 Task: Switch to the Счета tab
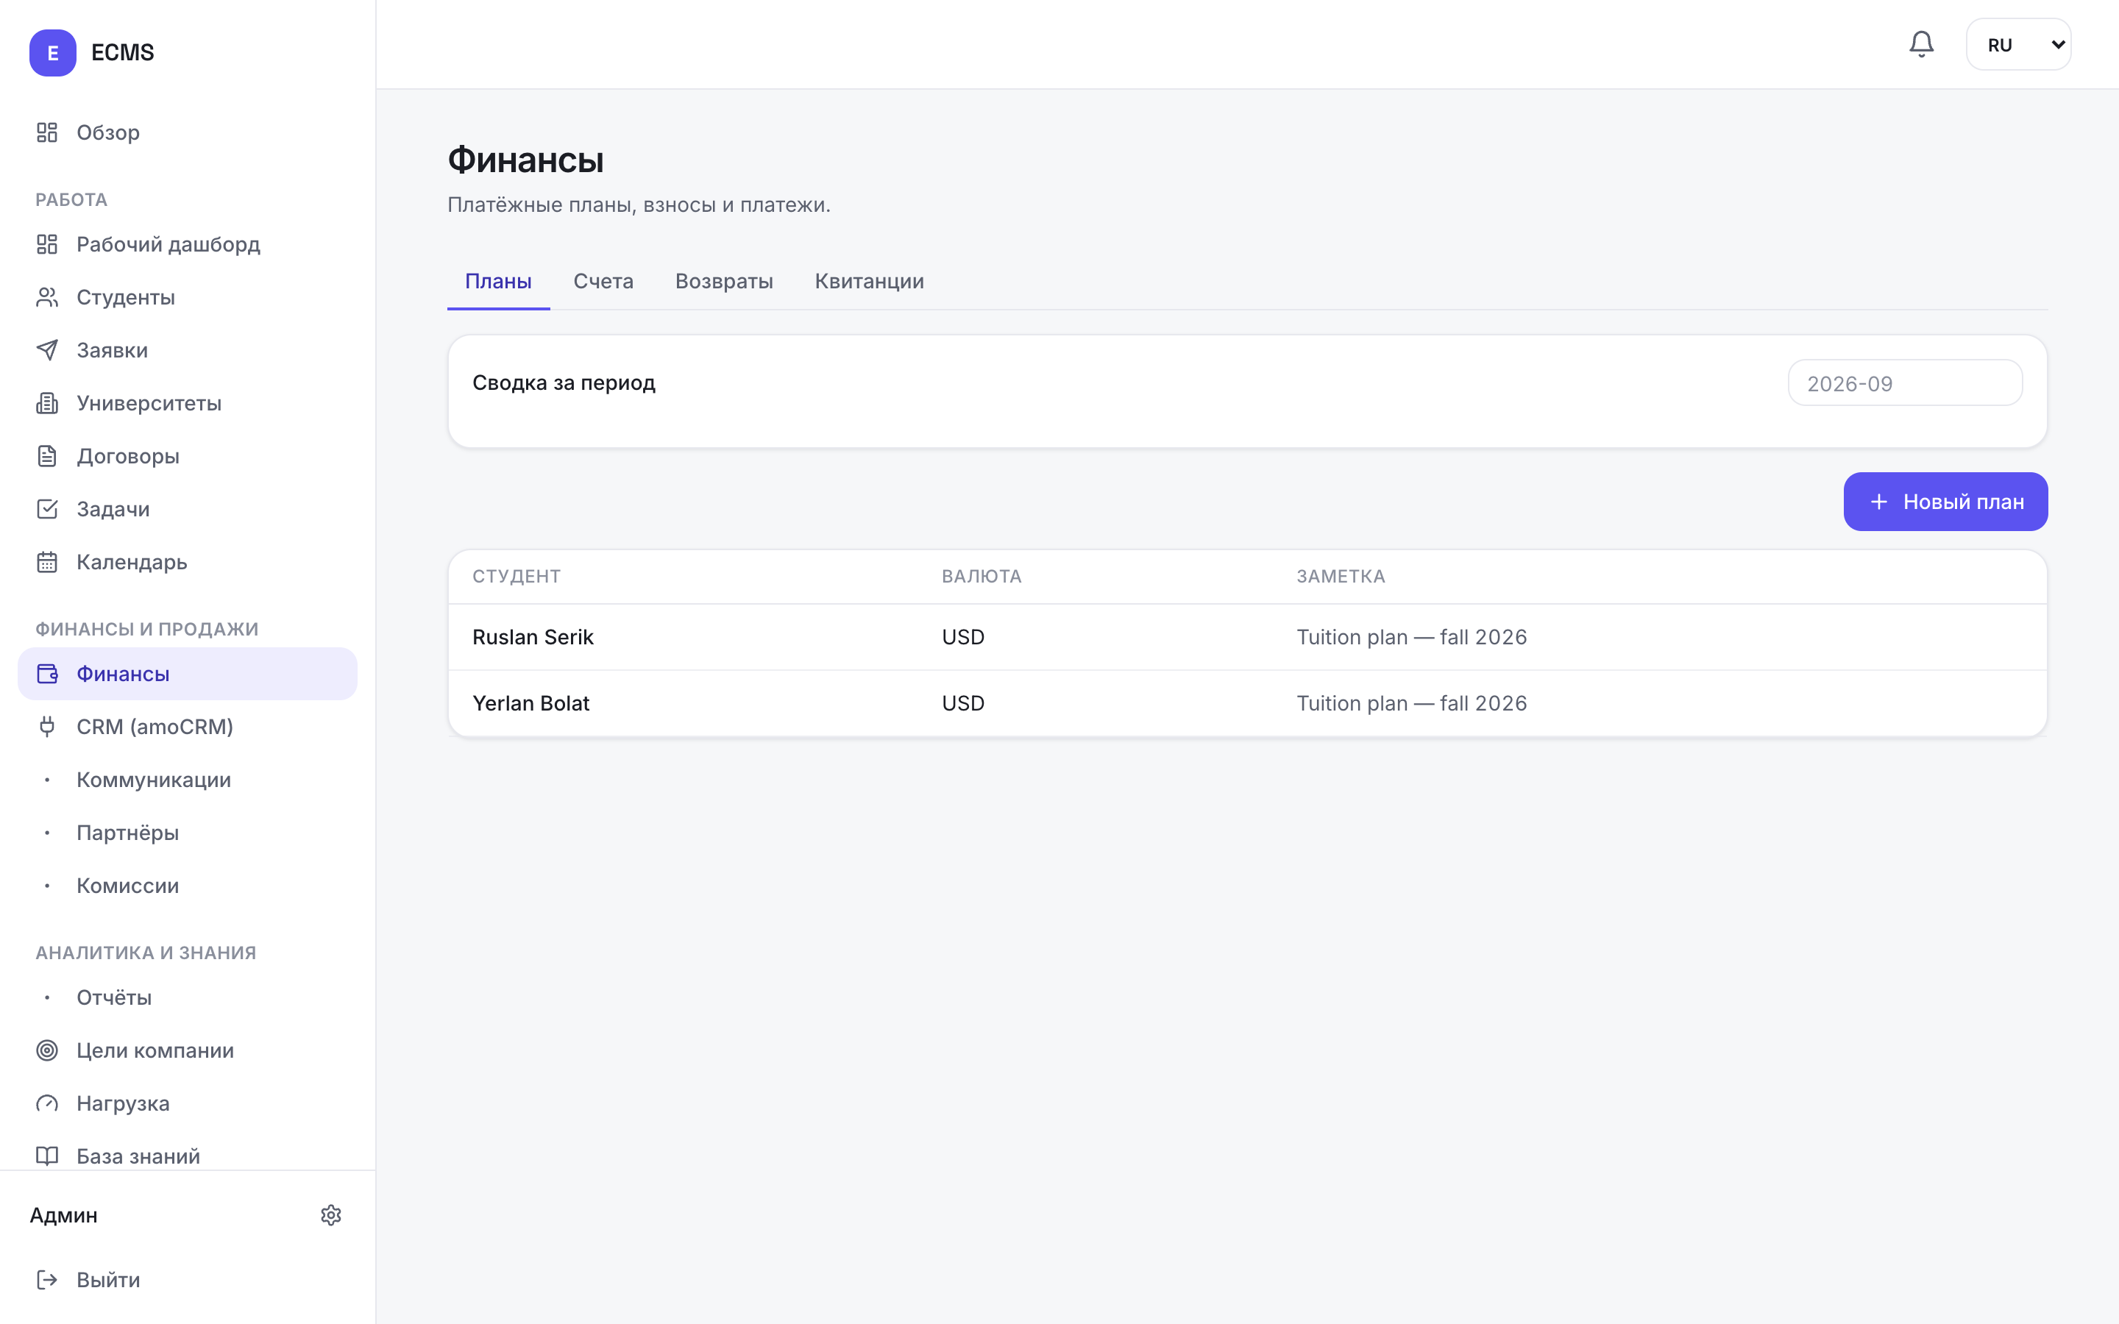click(603, 281)
